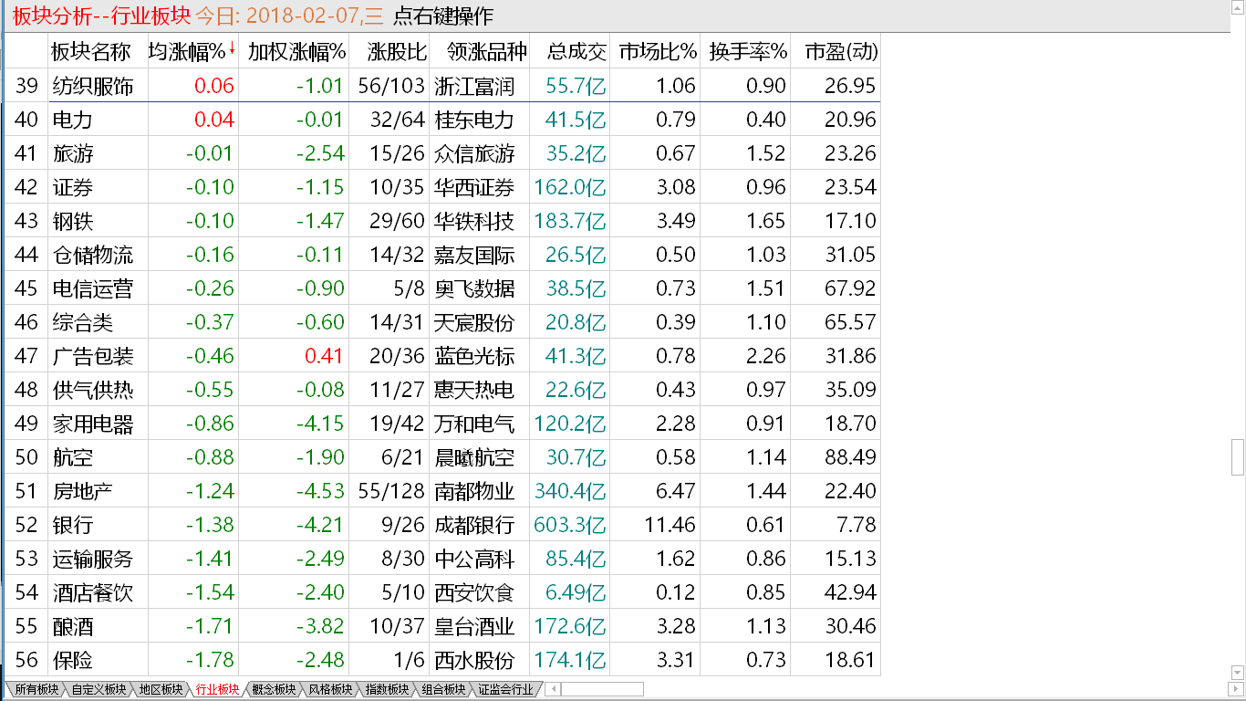Image resolution: width=1246 pixels, height=701 pixels.
Task: Select the 地区板块 tab
Action: tap(161, 689)
